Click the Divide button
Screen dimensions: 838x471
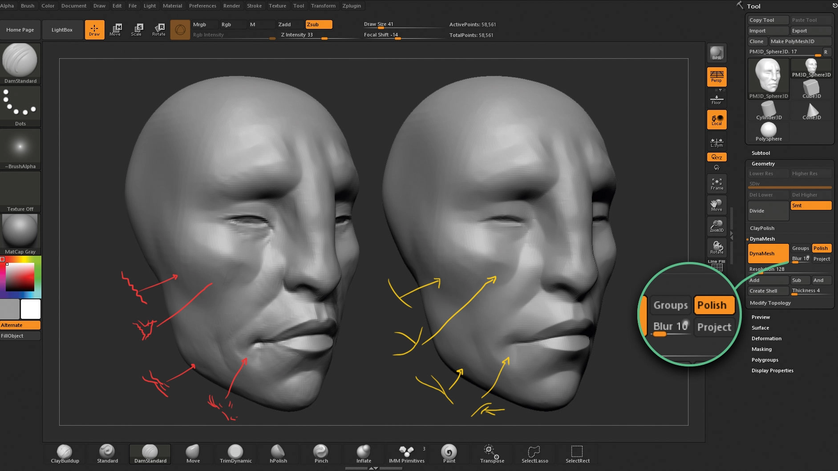768,211
